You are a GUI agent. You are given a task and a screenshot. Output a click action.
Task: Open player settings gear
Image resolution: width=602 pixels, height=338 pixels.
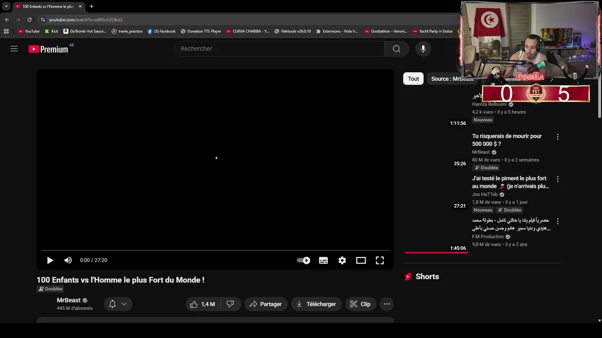tap(342, 260)
